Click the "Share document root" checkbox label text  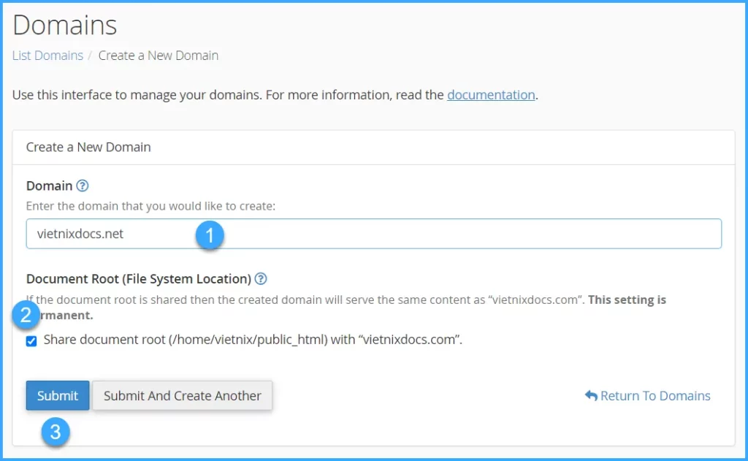click(253, 340)
